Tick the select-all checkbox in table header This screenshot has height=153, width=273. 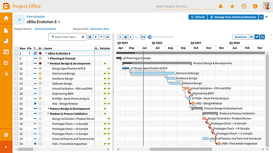[x=16, y=49]
